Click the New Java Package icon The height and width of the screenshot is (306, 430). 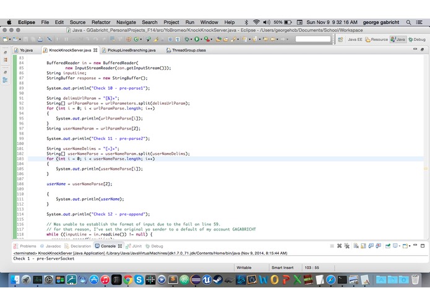129,39
